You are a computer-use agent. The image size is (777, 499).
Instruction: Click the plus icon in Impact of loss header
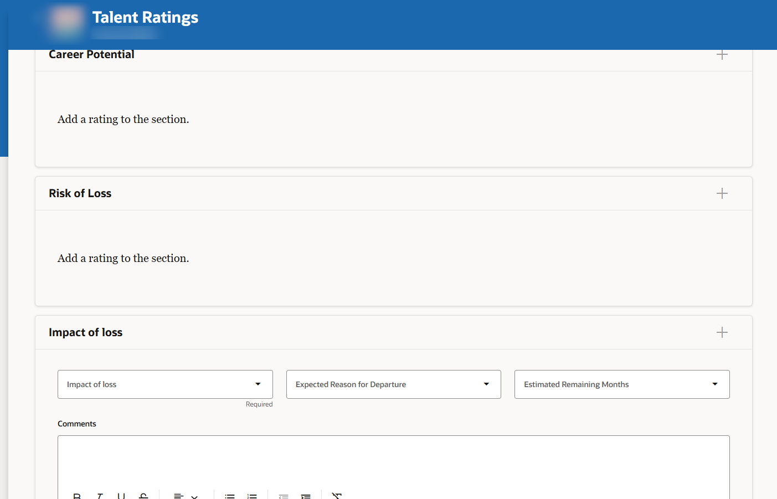(722, 332)
